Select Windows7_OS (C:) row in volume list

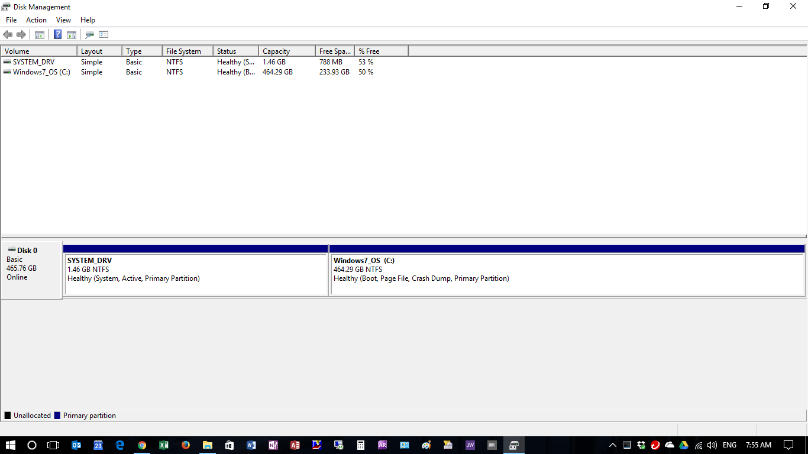point(41,72)
